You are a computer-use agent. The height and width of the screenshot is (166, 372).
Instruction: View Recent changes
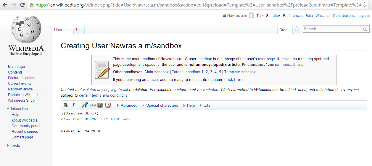[25, 132]
